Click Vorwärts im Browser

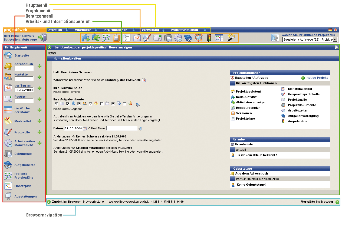pos(317,202)
